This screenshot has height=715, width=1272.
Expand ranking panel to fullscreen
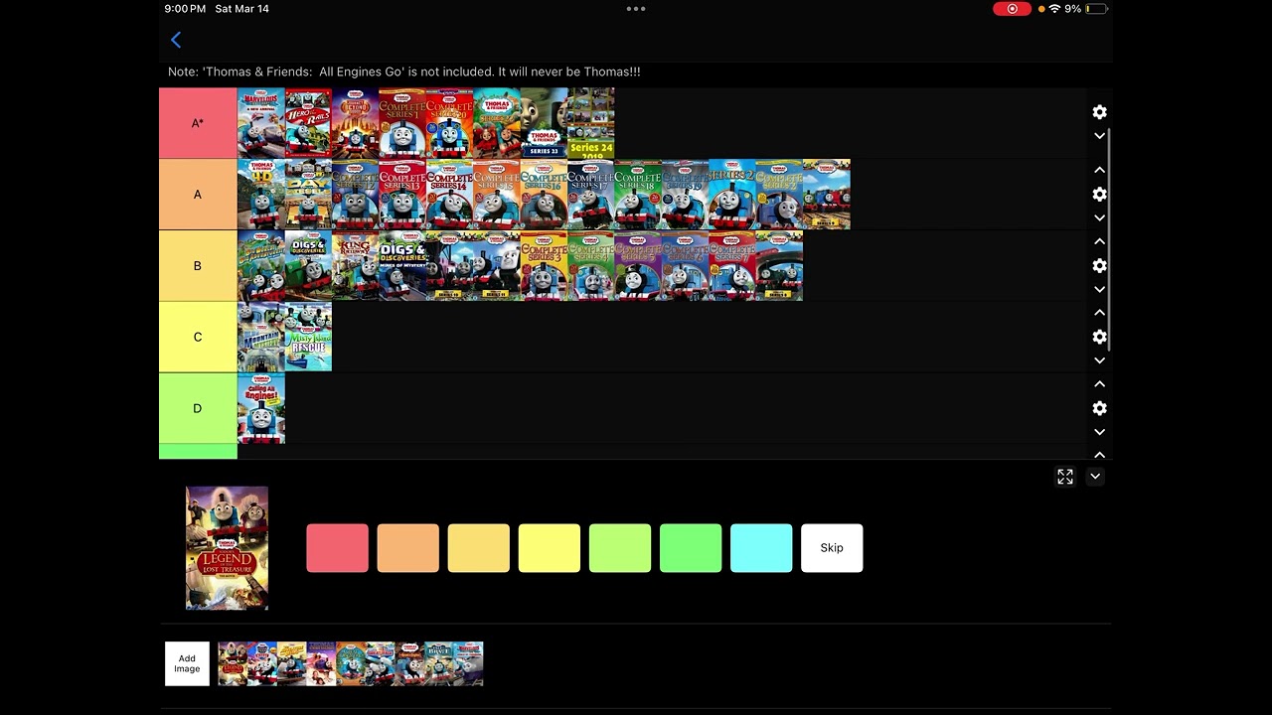coord(1065,478)
